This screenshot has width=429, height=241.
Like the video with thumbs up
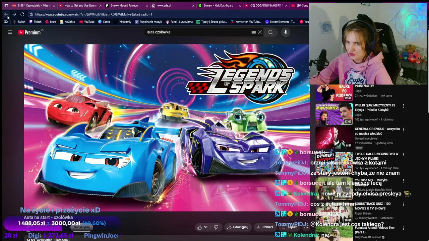(x=202, y=227)
